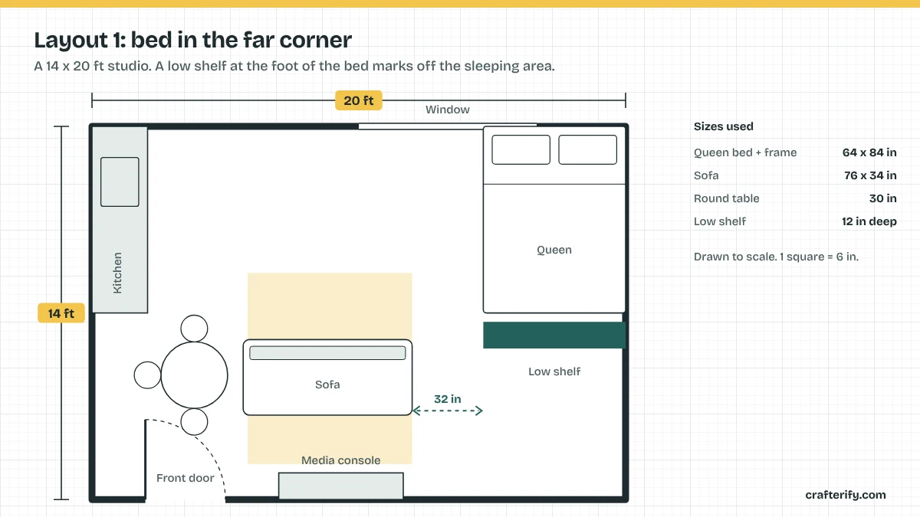Click the 'Layout 1: bed in the far corner' title
Viewport: 920px width, 517px height.
click(193, 40)
